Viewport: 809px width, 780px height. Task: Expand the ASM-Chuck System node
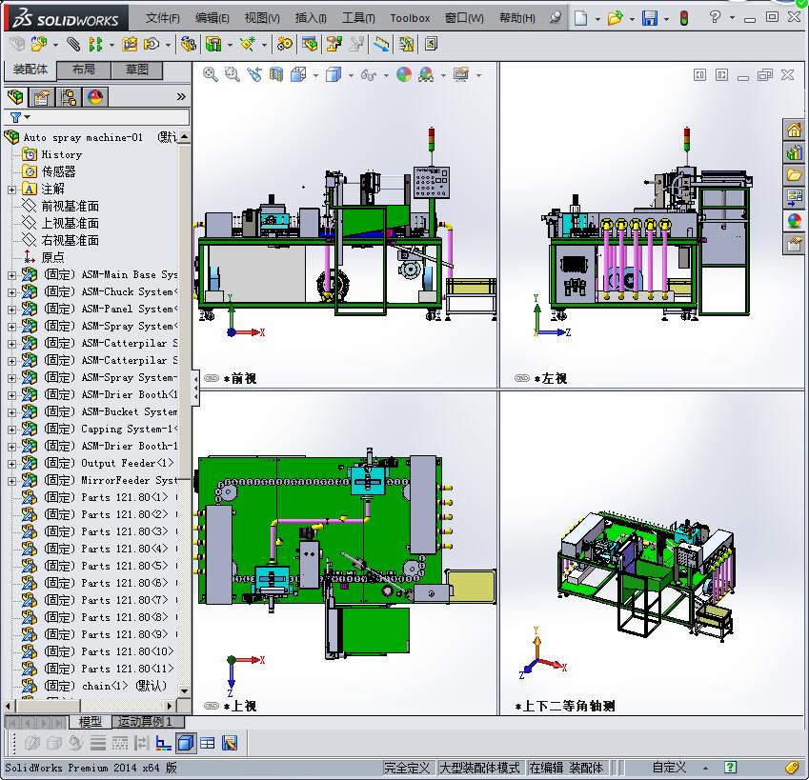[x=11, y=292]
